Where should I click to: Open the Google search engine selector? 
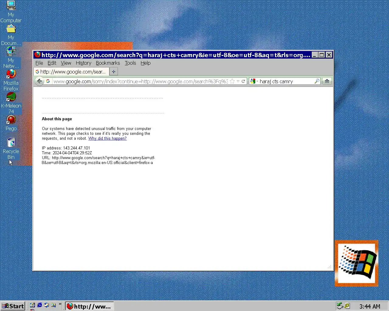coord(254,81)
